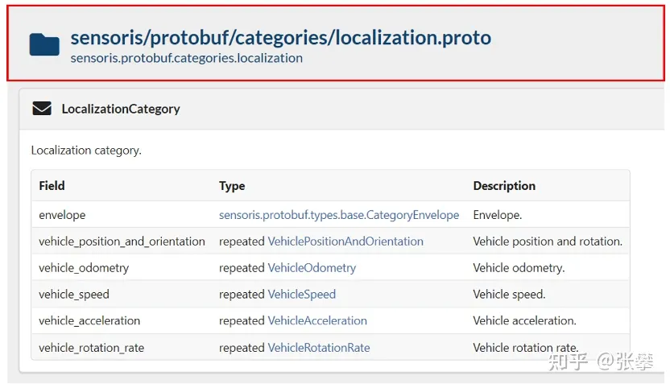Click the folder icon beside localization.proto
This screenshot has width=670, height=388.
(44, 45)
